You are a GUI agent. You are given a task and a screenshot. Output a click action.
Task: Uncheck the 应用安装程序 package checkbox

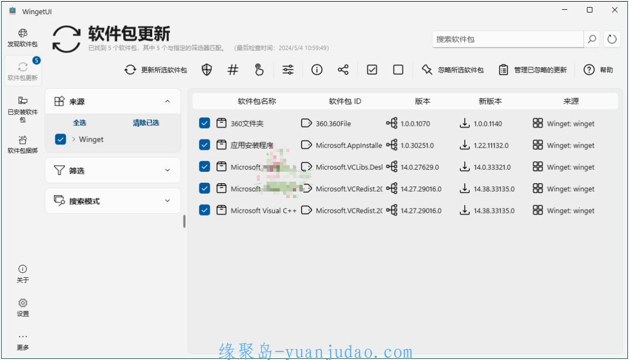(205, 145)
